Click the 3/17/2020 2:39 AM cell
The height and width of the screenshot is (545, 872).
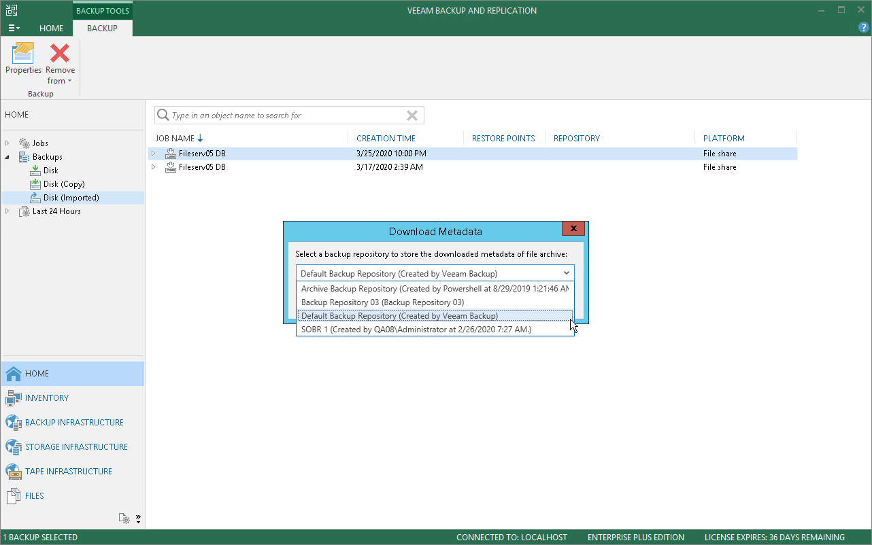[x=389, y=167]
